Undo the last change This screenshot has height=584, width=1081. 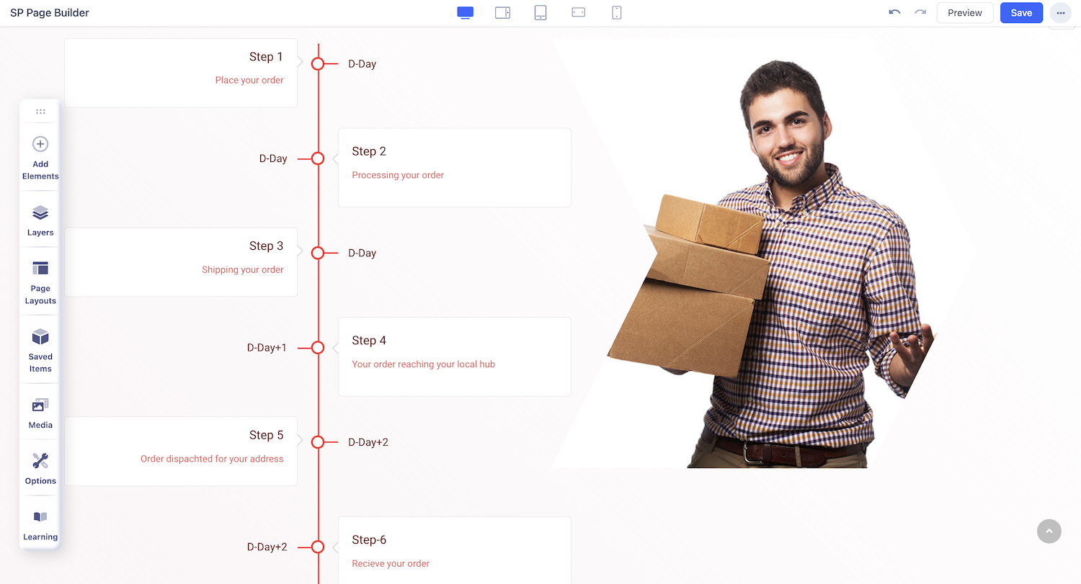tap(894, 12)
